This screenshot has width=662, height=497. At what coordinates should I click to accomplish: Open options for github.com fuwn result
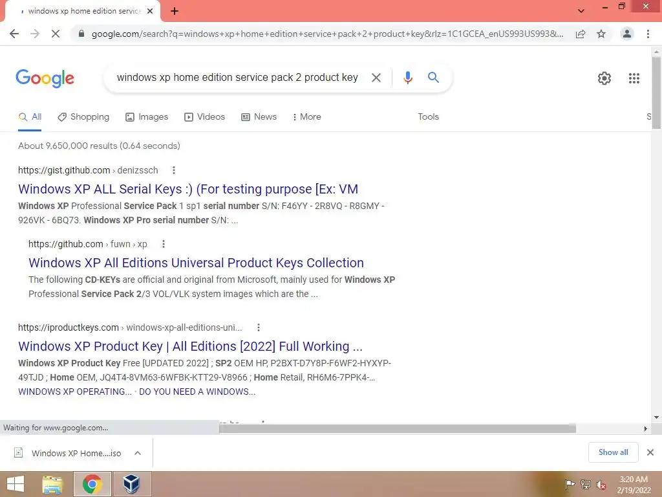pyautogui.click(x=164, y=244)
